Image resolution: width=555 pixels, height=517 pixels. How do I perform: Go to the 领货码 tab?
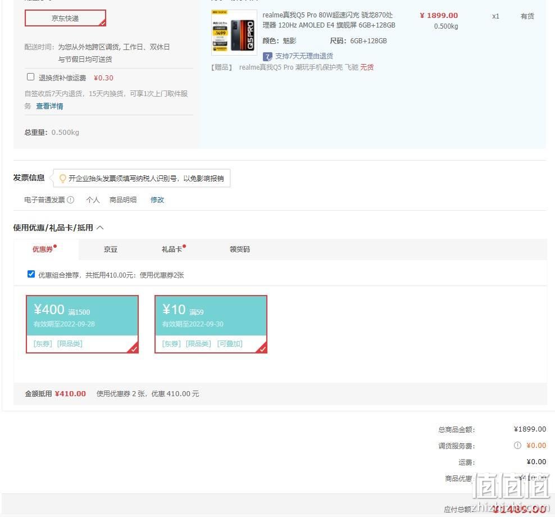[240, 250]
